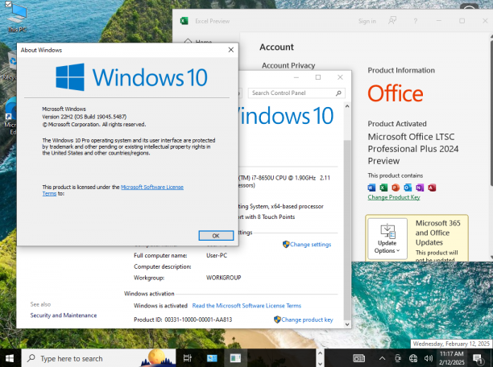Screen dimensions: 493x367
Task: Show hidden icons in system tray
Action: 382,358
